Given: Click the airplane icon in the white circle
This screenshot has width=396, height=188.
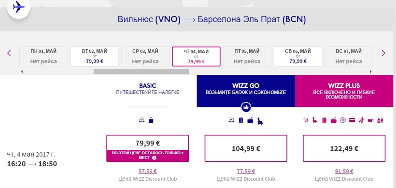Looking at the screenshot, I should point(19,7).
